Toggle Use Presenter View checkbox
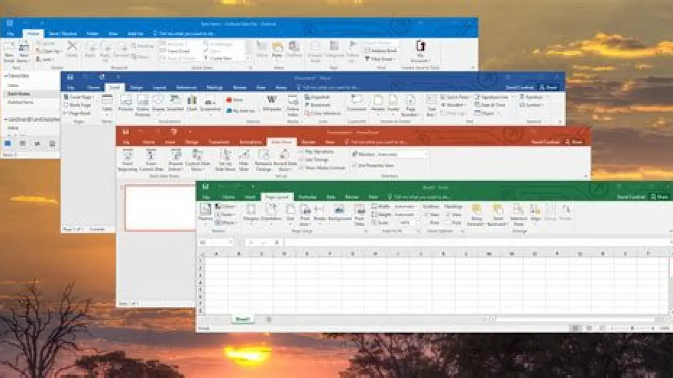 tap(354, 165)
